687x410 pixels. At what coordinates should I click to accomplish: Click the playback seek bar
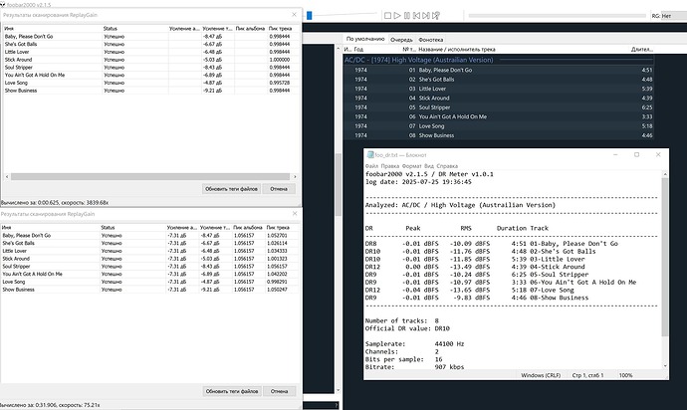tap(557, 15)
